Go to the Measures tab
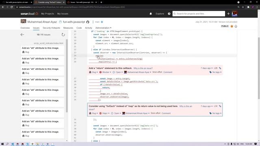 (x=68, y=28)
